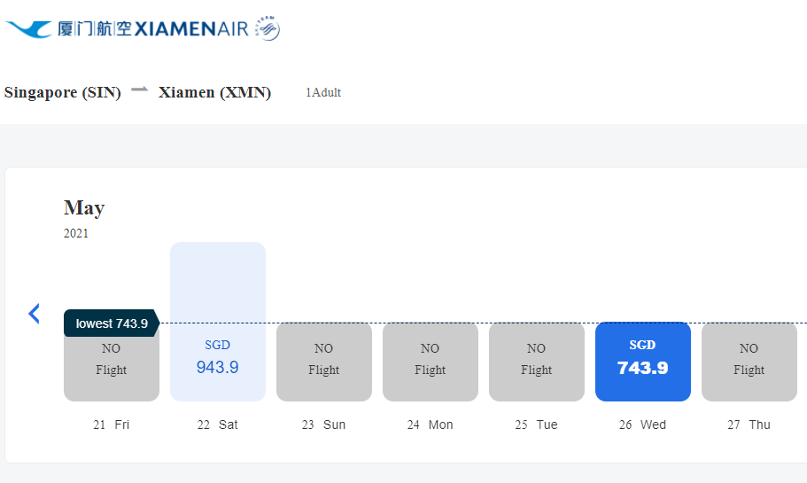Open the 1Adult passenger selector
This screenshot has width=807, height=483.
[323, 93]
